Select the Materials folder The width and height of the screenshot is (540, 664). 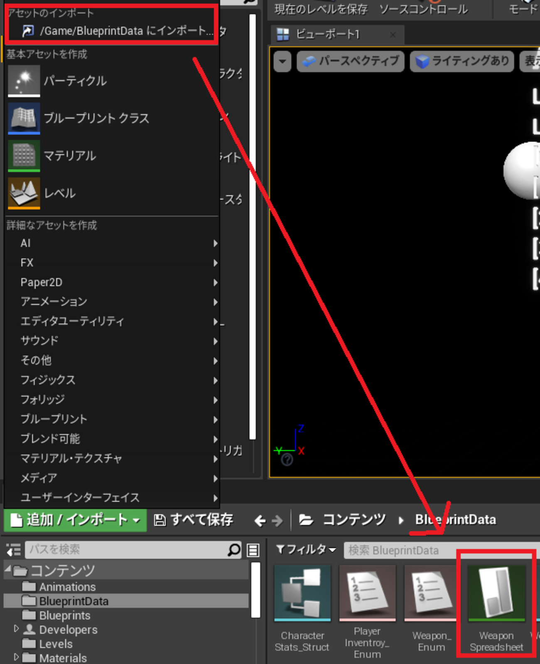tap(63, 658)
